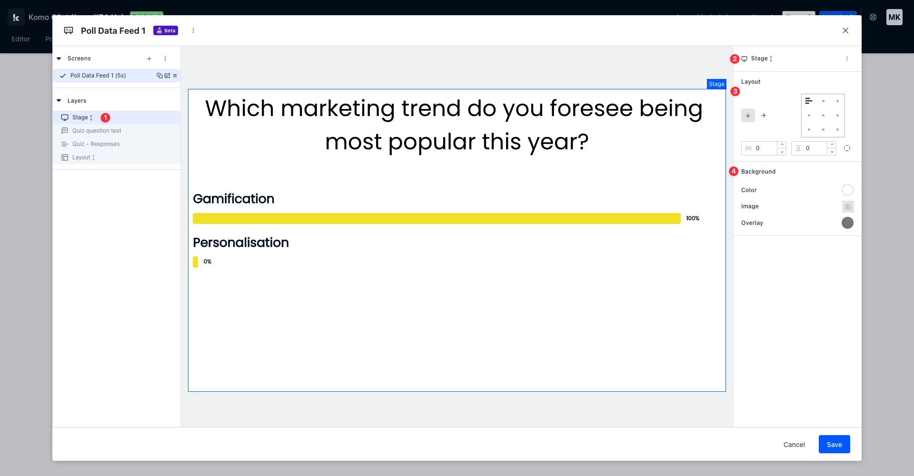
Task: Click the individual padding icon beside spacing fields
Action: 847,148
